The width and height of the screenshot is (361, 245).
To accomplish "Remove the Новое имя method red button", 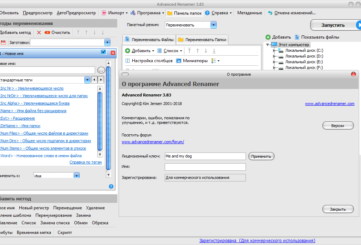I will [113, 53].
